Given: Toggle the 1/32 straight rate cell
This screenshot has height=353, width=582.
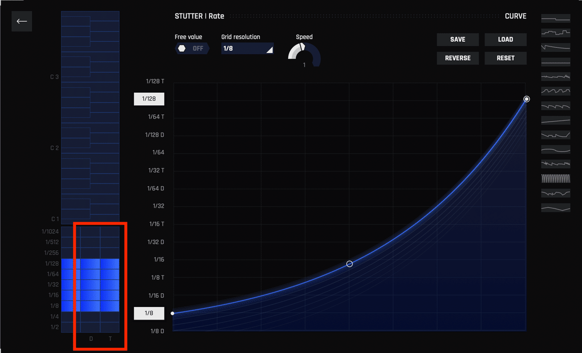Looking at the screenshot, I should pos(70,285).
